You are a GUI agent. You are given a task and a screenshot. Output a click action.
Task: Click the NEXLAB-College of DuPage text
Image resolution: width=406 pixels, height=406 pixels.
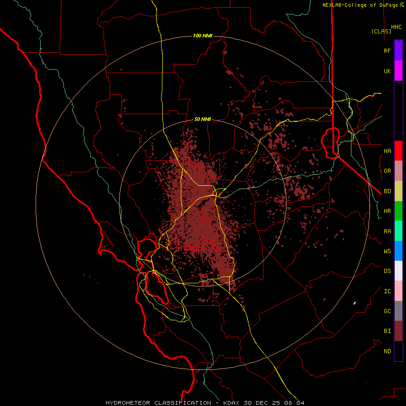pyautogui.click(x=360, y=5)
